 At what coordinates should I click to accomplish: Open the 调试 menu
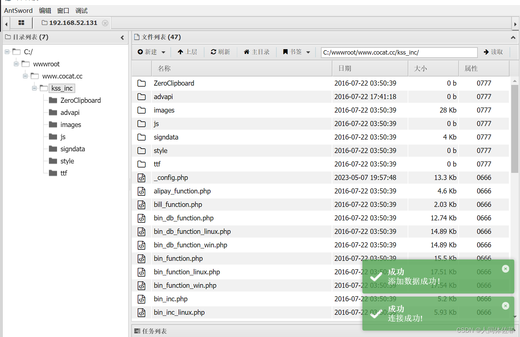81,10
